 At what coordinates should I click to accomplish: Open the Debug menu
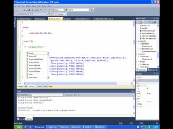coord(34,6)
